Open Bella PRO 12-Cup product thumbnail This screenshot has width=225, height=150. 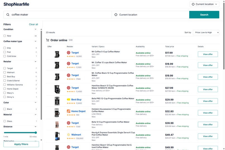57,101
